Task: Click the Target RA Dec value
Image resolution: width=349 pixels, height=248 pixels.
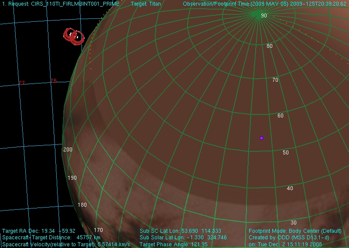Action: click(39, 231)
